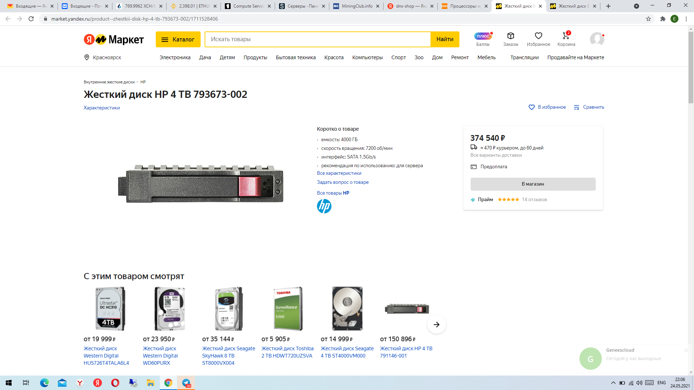Screen dimensions: 694x390
Task: Switch to the Compute Service tab
Action: (x=248, y=6)
